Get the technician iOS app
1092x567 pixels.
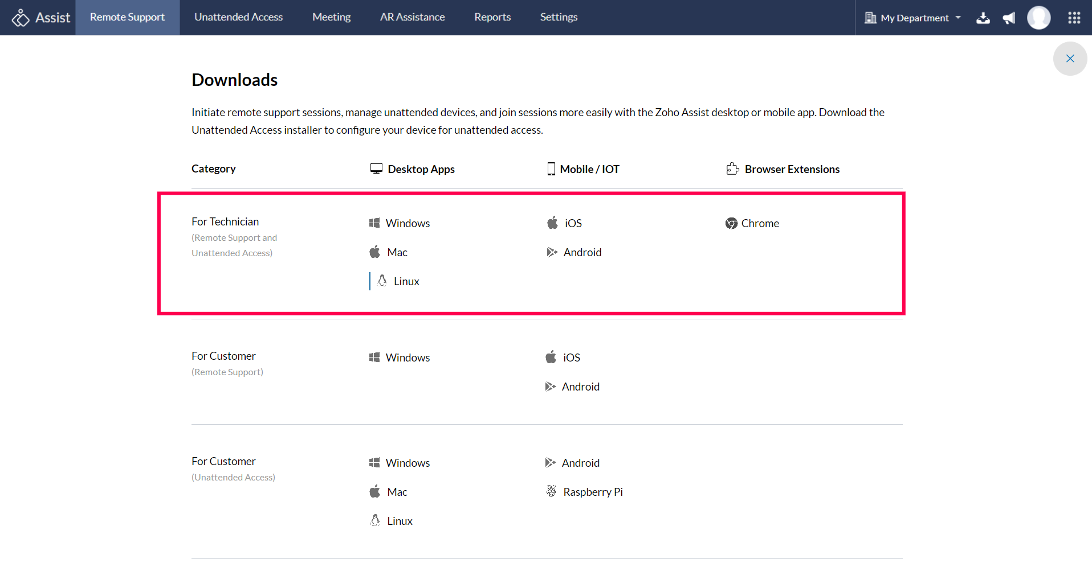pyautogui.click(x=573, y=223)
